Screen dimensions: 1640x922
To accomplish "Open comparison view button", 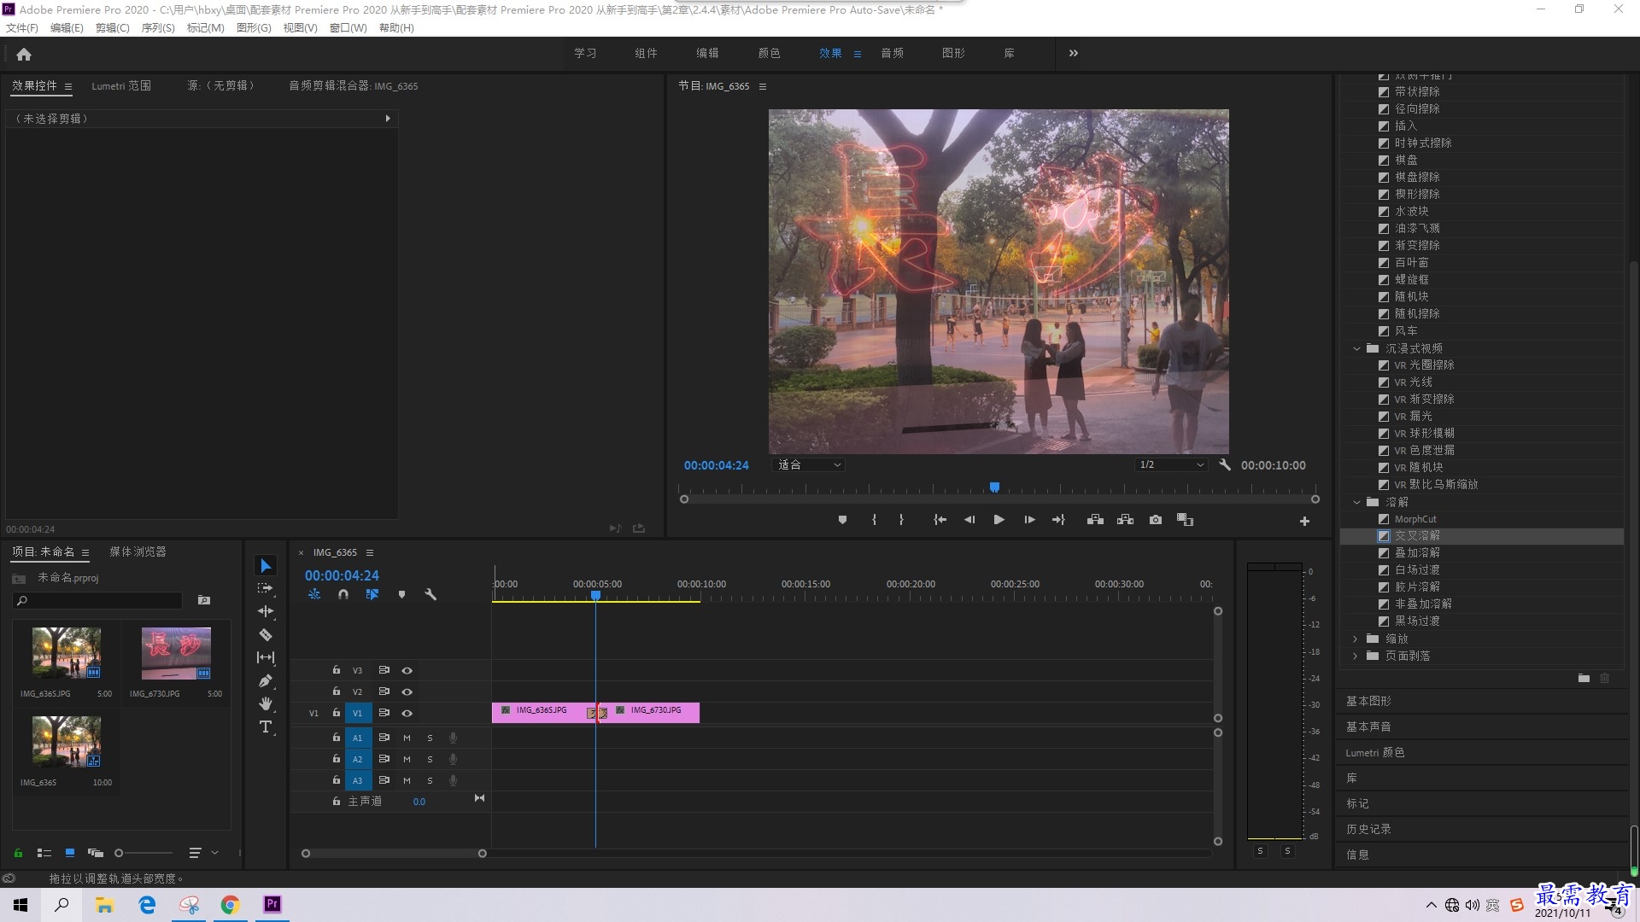I will point(1185,520).
